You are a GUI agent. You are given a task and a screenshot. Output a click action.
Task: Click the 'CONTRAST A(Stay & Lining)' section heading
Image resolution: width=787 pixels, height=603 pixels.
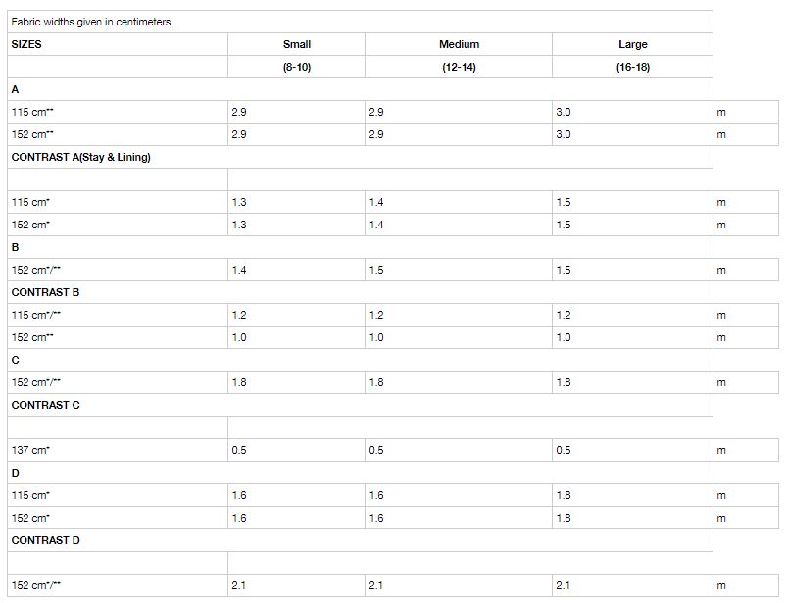[80, 157]
